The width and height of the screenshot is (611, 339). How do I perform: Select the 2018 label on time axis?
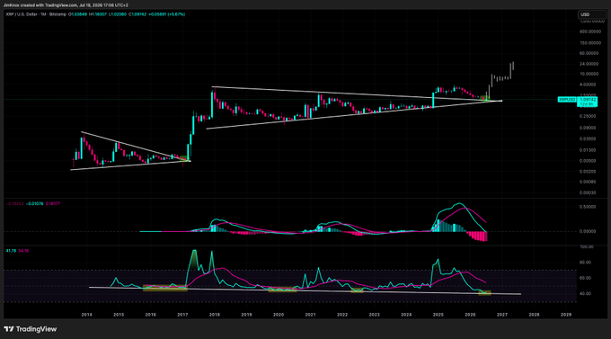coord(215,315)
